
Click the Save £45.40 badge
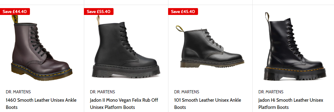click(x=183, y=12)
